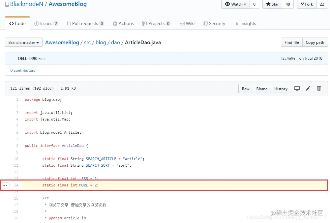The height and width of the screenshot is (223, 330).
Task: View the 0 watchers count
Action: pos(254,4)
